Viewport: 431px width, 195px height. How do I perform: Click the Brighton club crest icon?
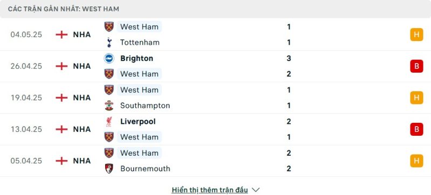click(109, 58)
